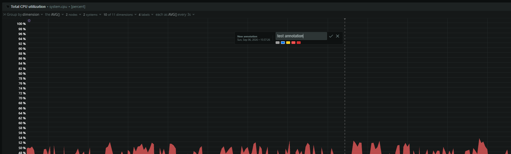511x154 pixels.
Task: Click the New annotation label
Action: 247,36
